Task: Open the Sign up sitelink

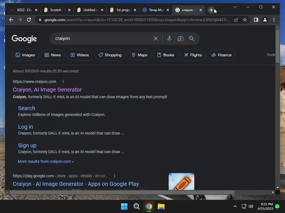Action: (27, 145)
